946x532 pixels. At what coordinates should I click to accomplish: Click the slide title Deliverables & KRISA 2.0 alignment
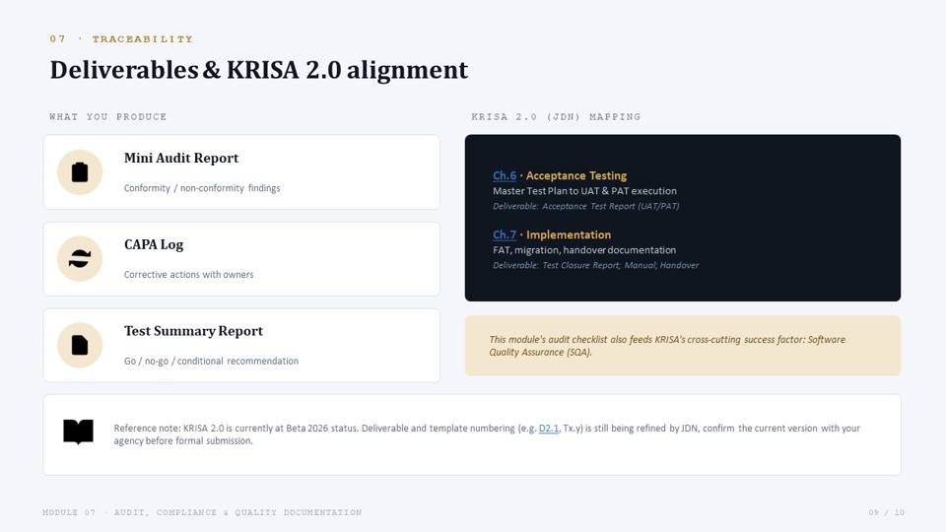pyautogui.click(x=259, y=70)
